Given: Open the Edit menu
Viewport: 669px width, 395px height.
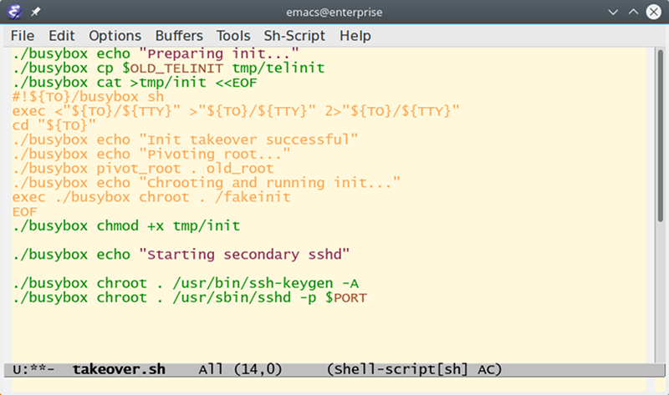Looking at the screenshot, I should [x=61, y=36].
